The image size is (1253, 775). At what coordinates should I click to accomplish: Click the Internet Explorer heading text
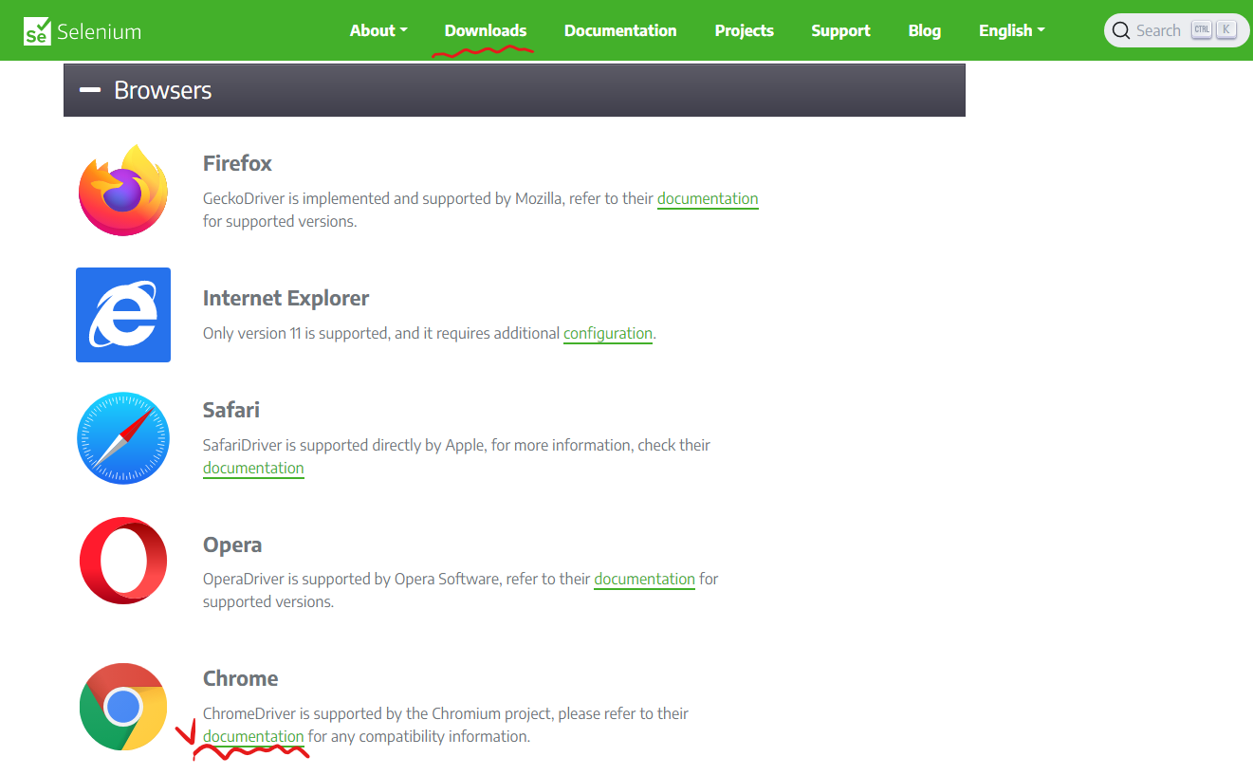pos(286,298)
